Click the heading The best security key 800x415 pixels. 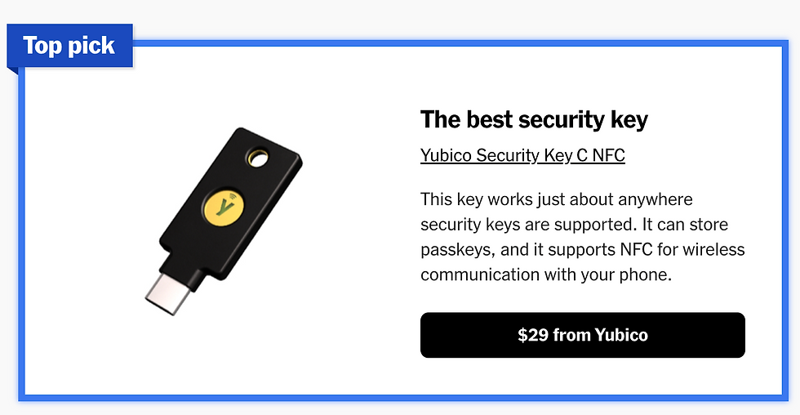click(534, 119)
